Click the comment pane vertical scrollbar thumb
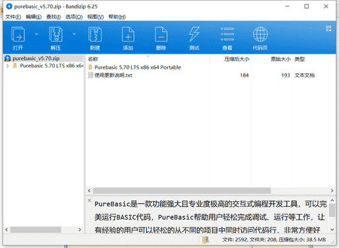 (x=332, y=210)
